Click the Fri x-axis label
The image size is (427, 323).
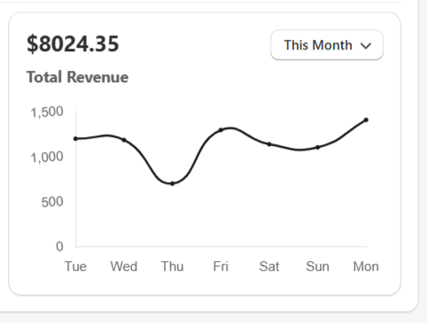pyautogui.click(x=221, y=266)
